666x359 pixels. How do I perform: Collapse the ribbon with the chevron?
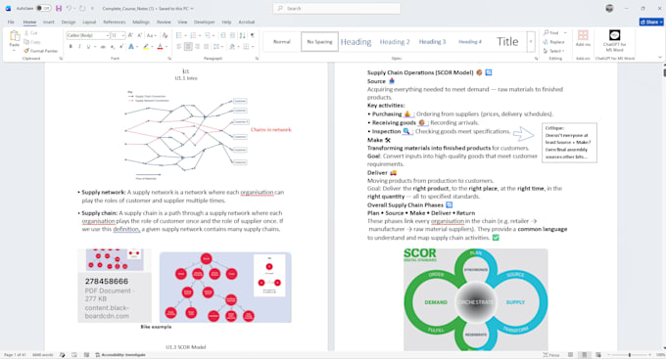coord(659,58)
